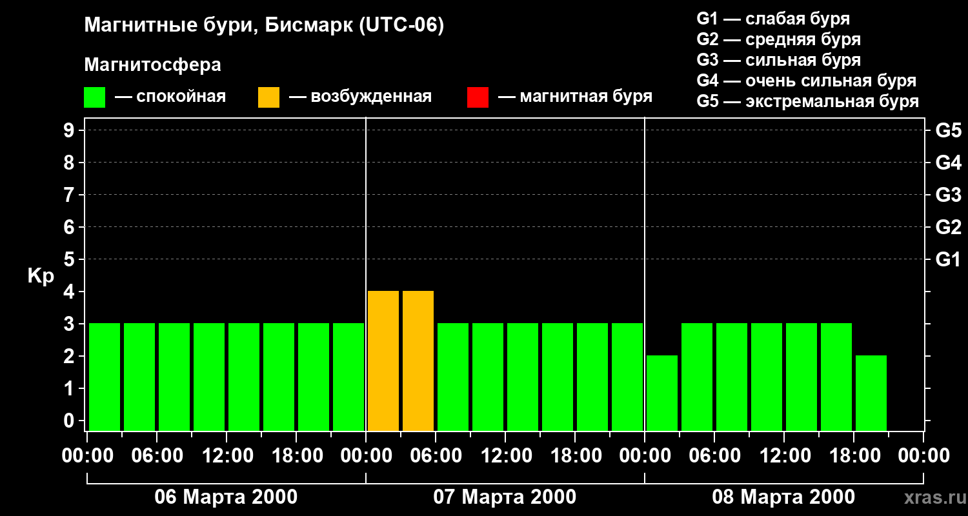Click the date label '08 Марта 2000'
This screenshot has width=968, height=516.
click(x=783, y=497)
